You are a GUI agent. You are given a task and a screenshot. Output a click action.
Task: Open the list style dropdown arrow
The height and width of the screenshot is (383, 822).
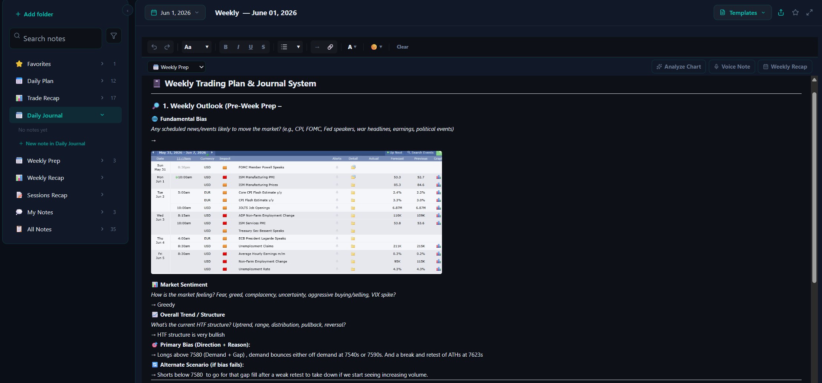[298, 47]
